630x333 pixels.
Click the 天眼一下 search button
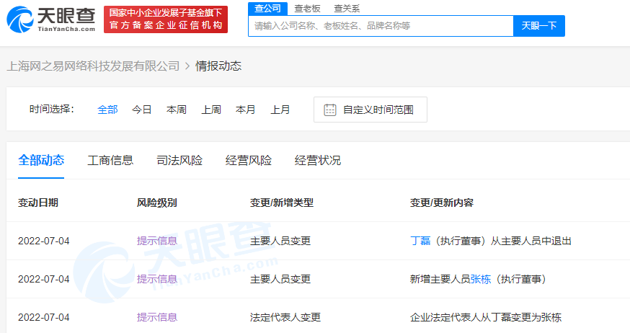[539, 26]
